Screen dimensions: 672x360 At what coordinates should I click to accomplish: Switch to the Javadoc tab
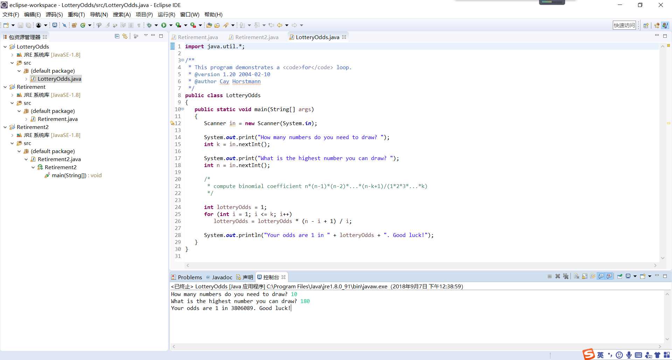pyautogui.click(x=219, y=277)
